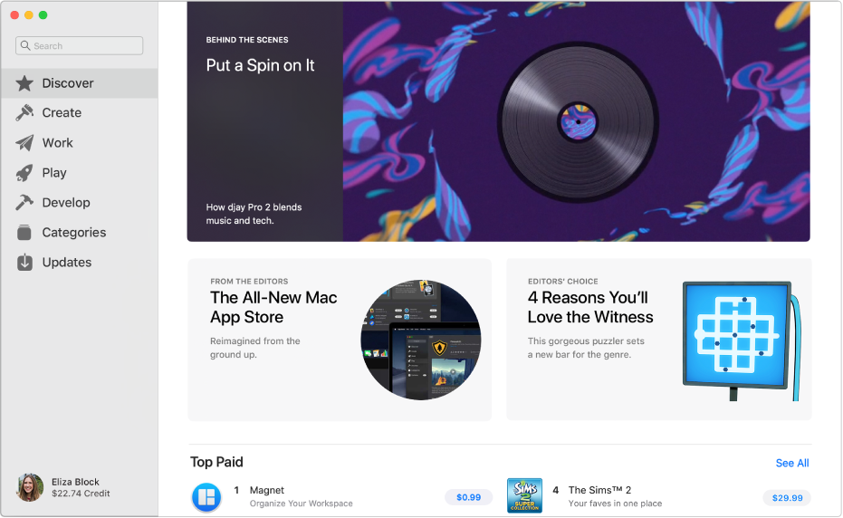Open Eliza Block account profile

click(x=63, y=488)
